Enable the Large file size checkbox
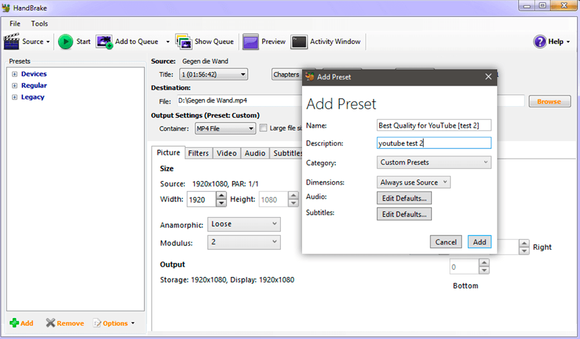The width and height of the screenshot is (580, 339). point(263,128)
